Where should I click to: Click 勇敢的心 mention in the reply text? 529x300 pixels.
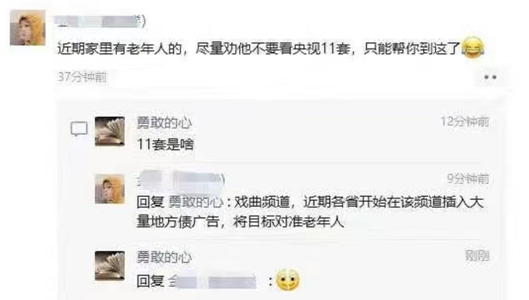196,202
